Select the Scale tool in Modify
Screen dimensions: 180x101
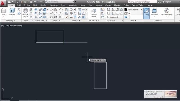pos(75,17)
